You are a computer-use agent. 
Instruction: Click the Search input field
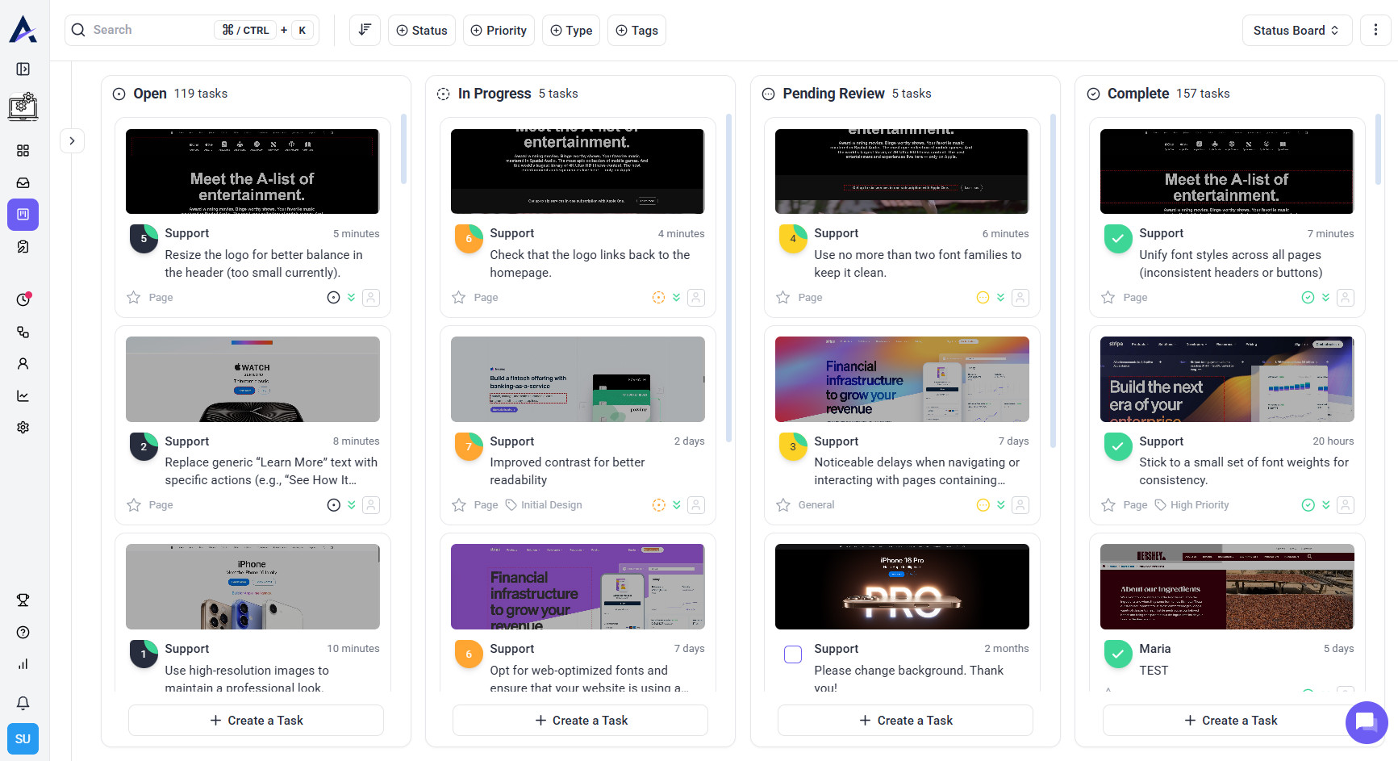(149, 31)
